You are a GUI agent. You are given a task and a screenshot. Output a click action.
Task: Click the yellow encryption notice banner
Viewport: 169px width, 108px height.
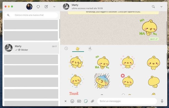pyautogui.click(x=113, y=13)
